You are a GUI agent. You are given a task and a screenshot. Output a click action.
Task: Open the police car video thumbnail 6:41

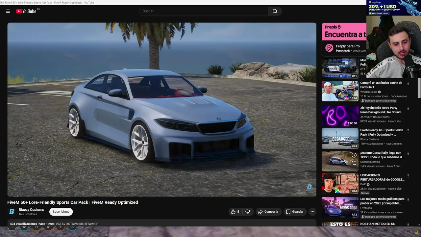coord(340,68)
